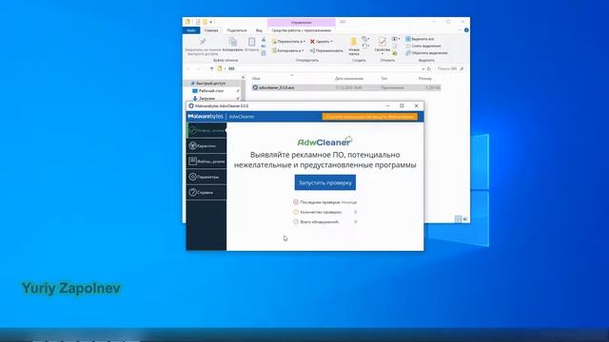Open the Quarantine (Карантин) section in AdwCleaner
This screenshot has width=609, height=342.
coord(206,145)
